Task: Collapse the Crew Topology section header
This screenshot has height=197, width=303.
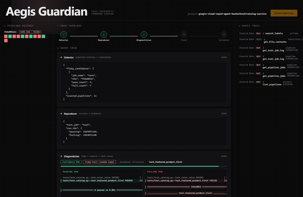Action: pos(70,26)
